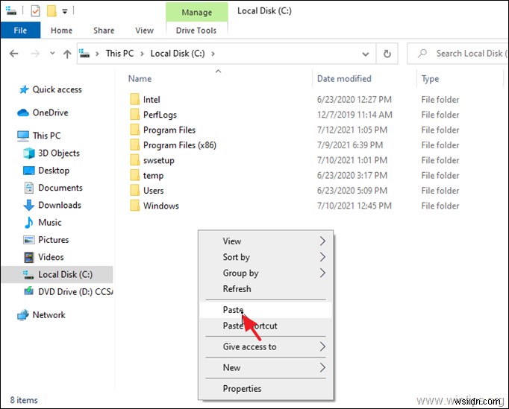Choose Paste from the context menu

[266, 310]
